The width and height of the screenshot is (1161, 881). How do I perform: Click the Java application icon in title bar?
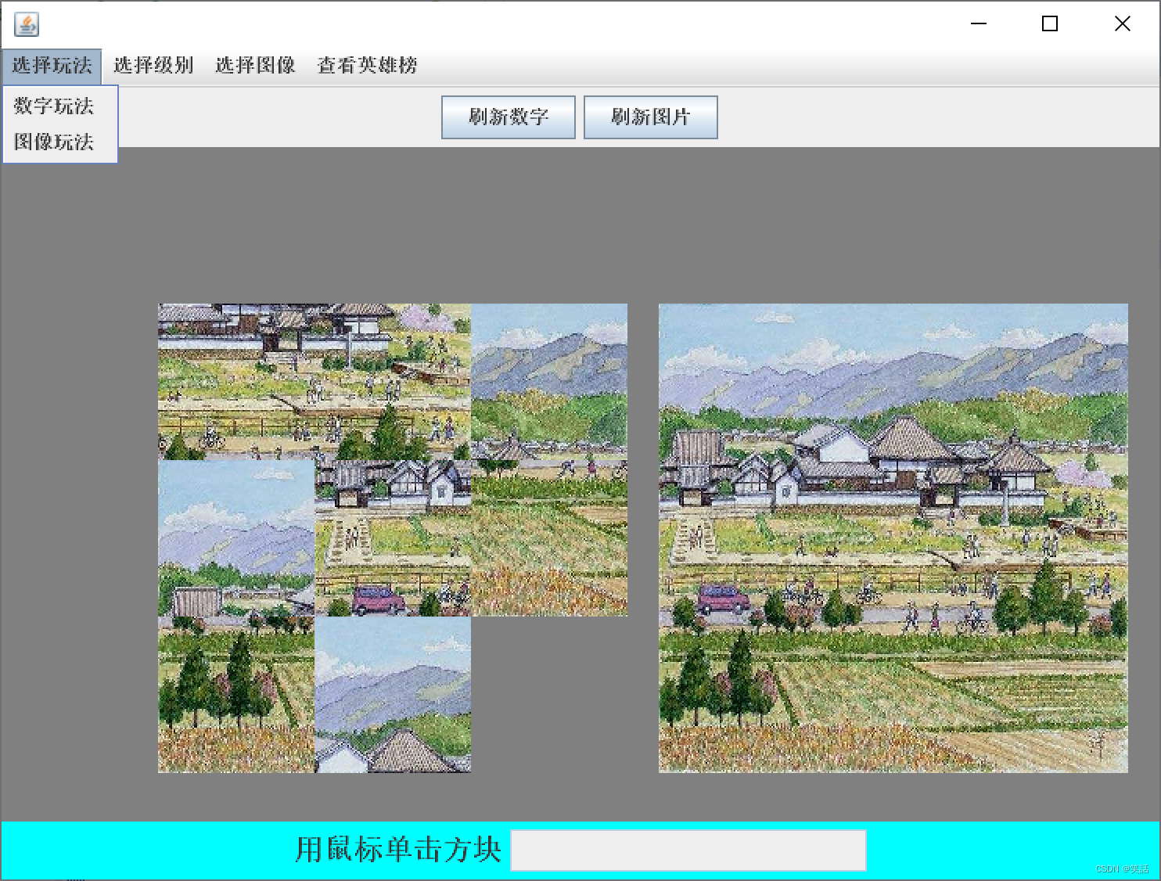click(27, 24)
